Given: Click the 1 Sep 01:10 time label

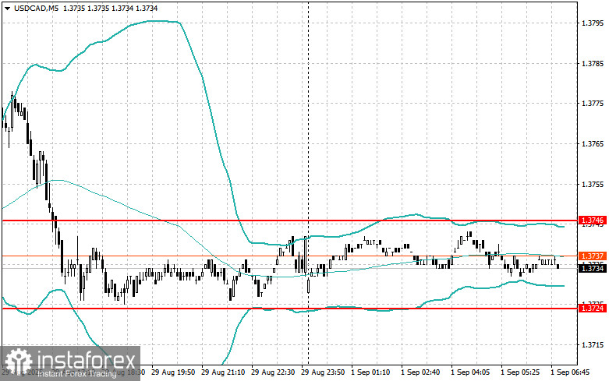Looking at the screenshot, I should (x=370, y=372).
